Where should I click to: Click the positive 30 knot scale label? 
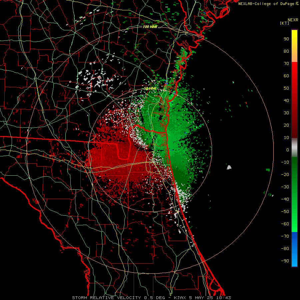[x=286, y=113]
